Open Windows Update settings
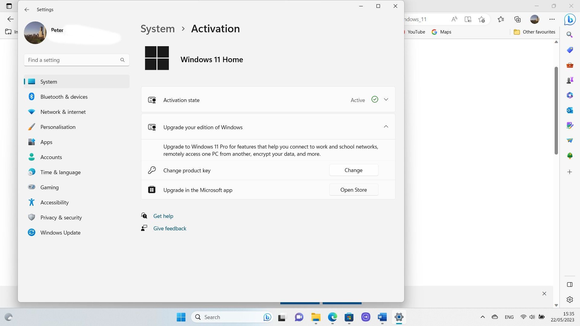Image resolution: width=580 pixels, height=326 pixels. [76, 232]
